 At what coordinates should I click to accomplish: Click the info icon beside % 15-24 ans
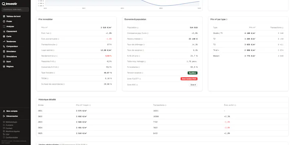tap(139, 56)
